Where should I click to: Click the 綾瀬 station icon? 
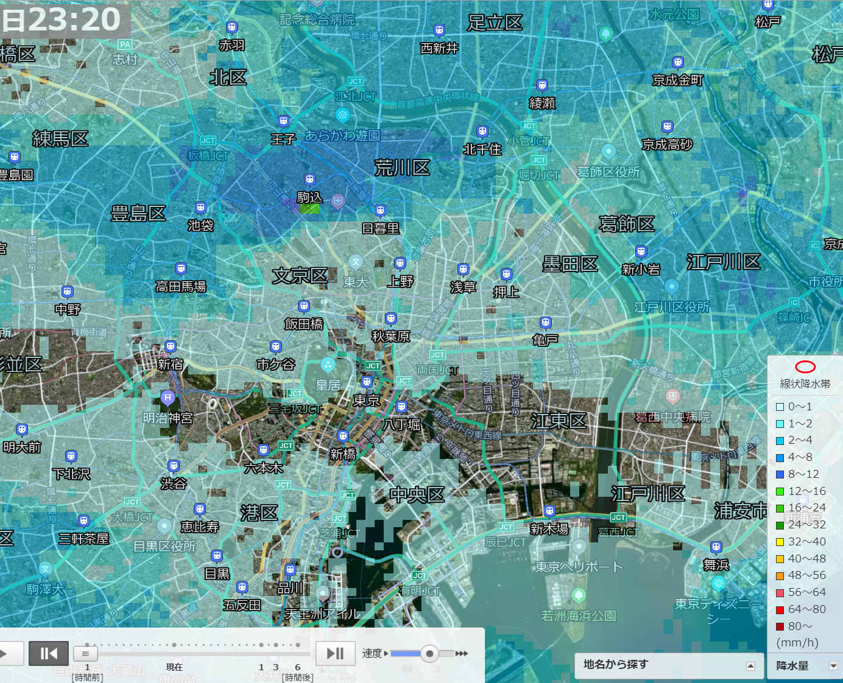(x=542, y=86)
